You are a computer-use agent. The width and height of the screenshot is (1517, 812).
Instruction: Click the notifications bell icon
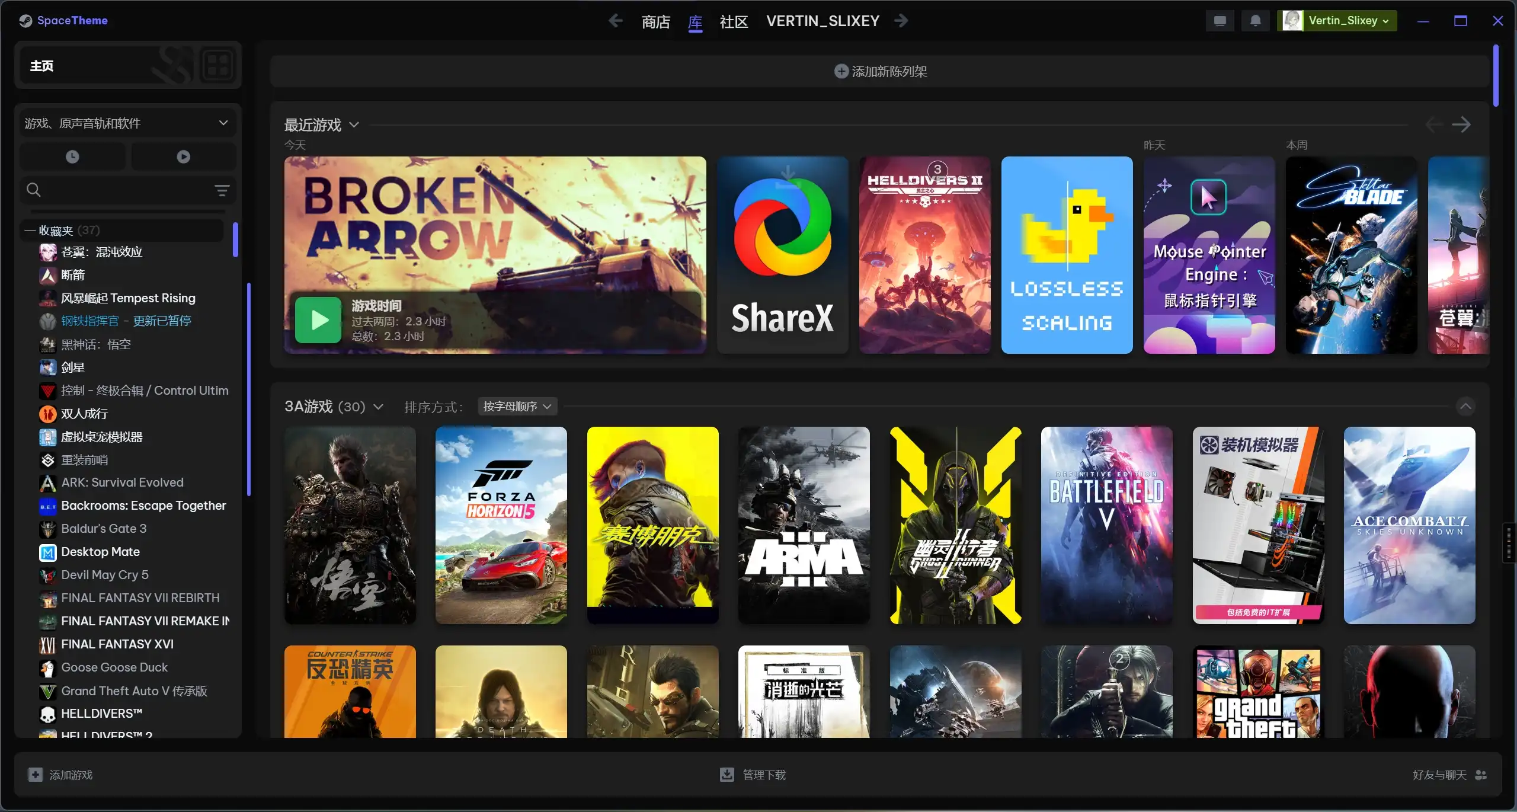tap(1255, 21)
